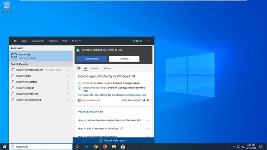Launch Firefox from taskbar
Viewport: 267px width, 150px height.
tap(105, 147)
